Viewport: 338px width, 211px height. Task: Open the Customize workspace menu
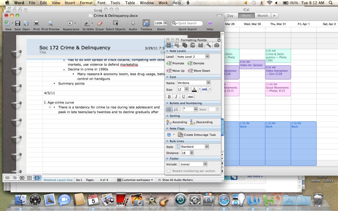pos(135,180)
